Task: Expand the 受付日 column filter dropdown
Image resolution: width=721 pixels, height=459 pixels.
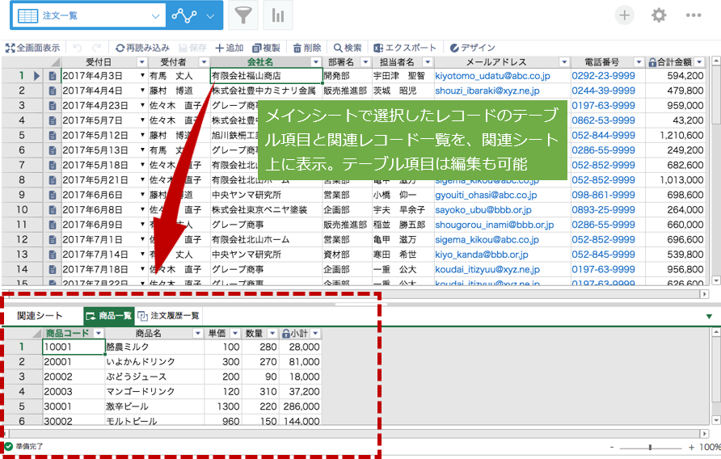Action: coord(142,62)
